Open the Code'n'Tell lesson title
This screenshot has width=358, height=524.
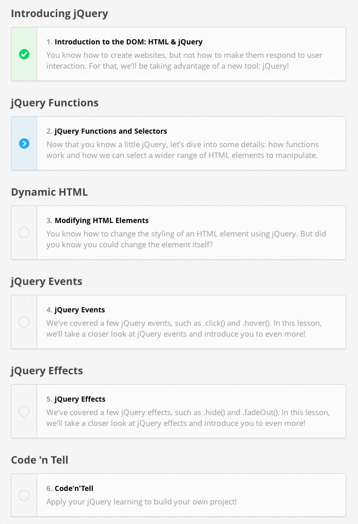(x=74, y=488)
